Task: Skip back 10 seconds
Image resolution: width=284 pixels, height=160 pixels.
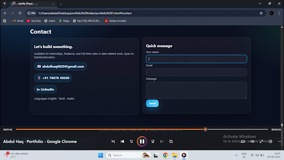Action: click(132, 141)
